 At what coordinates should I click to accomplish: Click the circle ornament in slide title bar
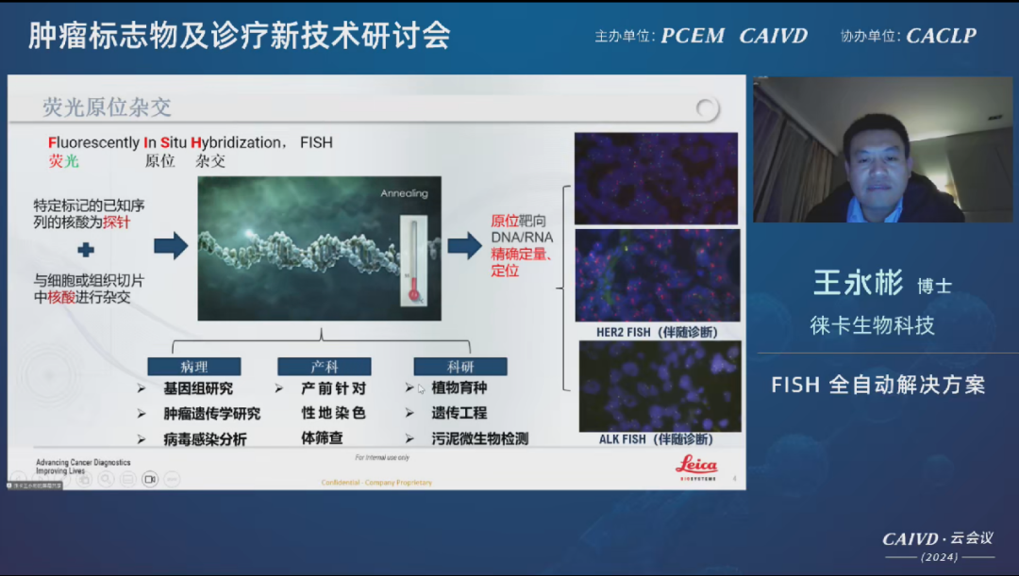point(707,108)
